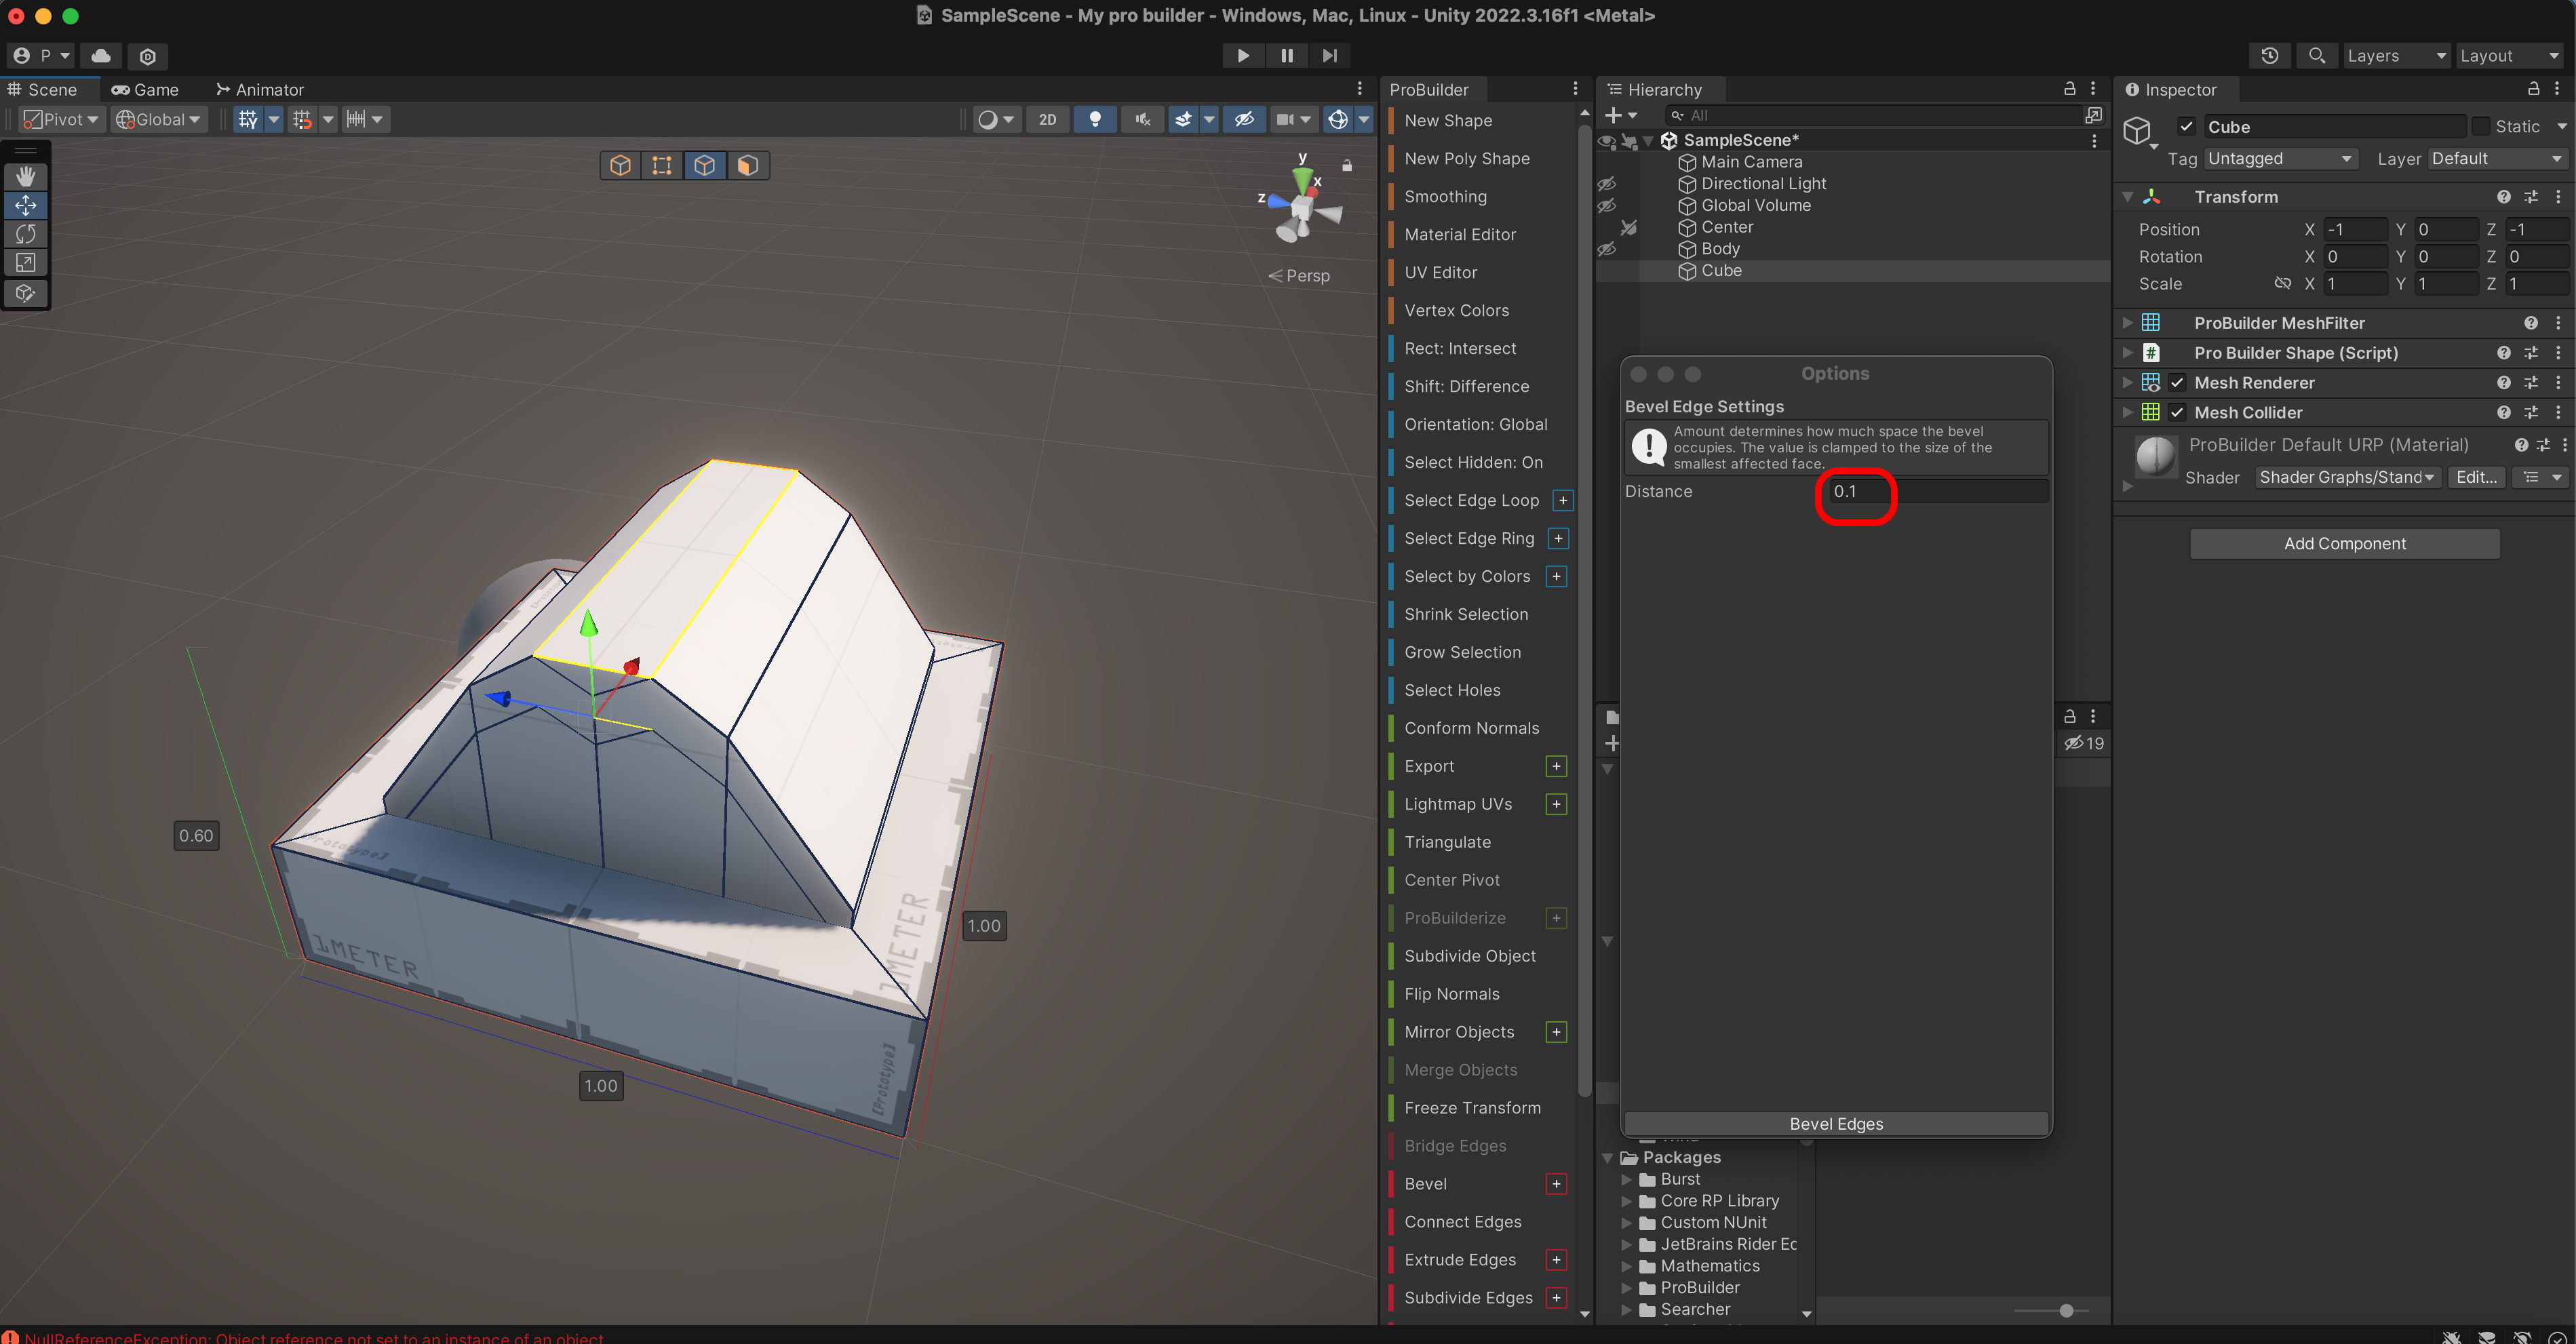Toggle scene lighting bulb icon
Screen dimensions: 2576x1344
[1095, 119]
